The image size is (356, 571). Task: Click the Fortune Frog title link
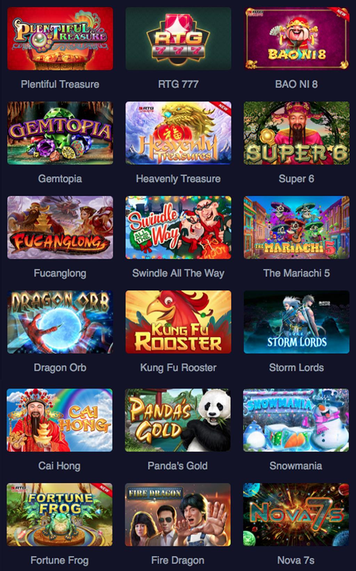click(x=59, y=560)
